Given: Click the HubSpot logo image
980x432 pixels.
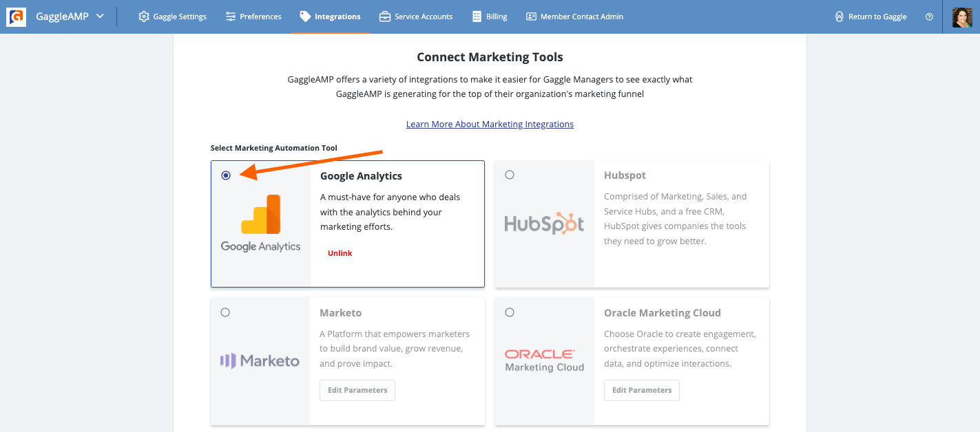Looking at the screenshot, I should [544, 224].
